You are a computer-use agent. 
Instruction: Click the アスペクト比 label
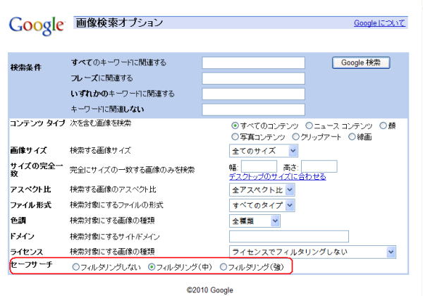point(30,190)
